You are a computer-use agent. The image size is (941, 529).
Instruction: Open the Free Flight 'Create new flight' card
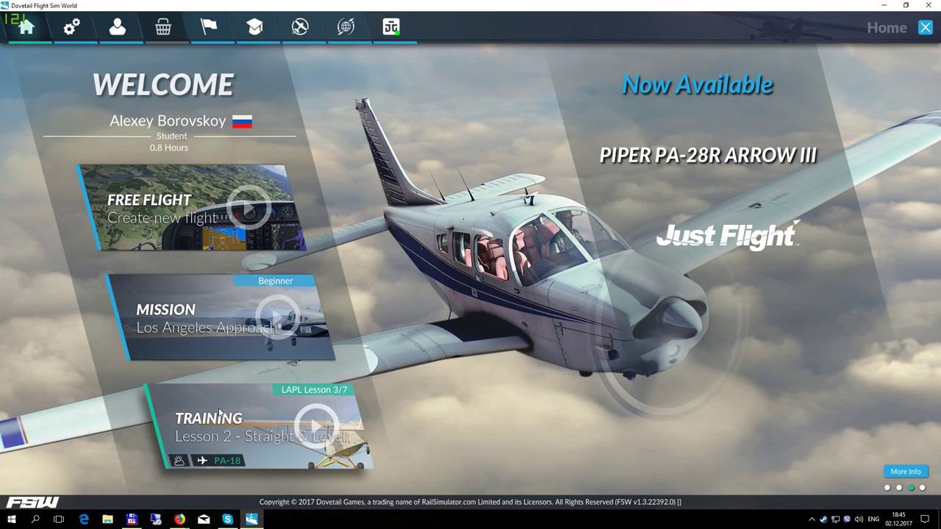pos(192,208)
